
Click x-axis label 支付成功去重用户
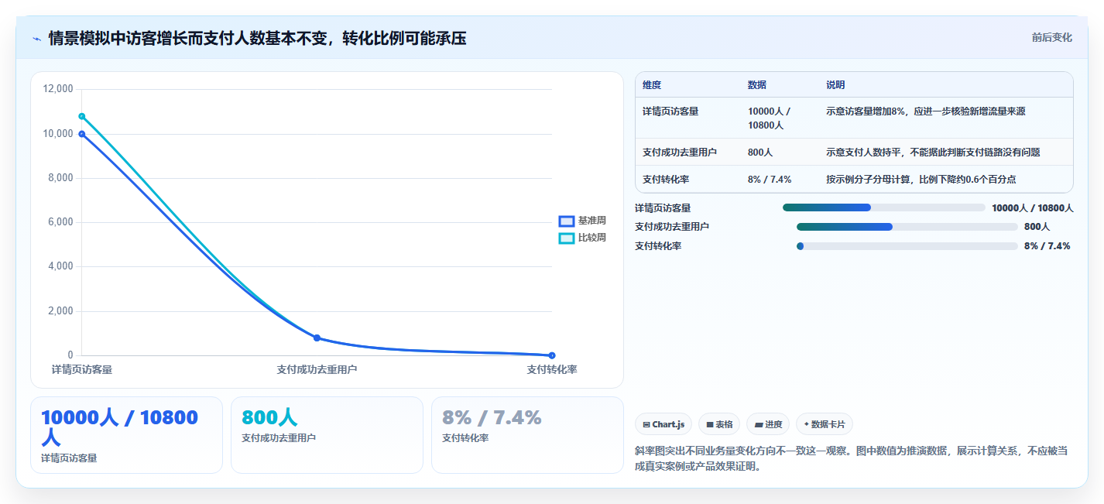coord(317,369)
